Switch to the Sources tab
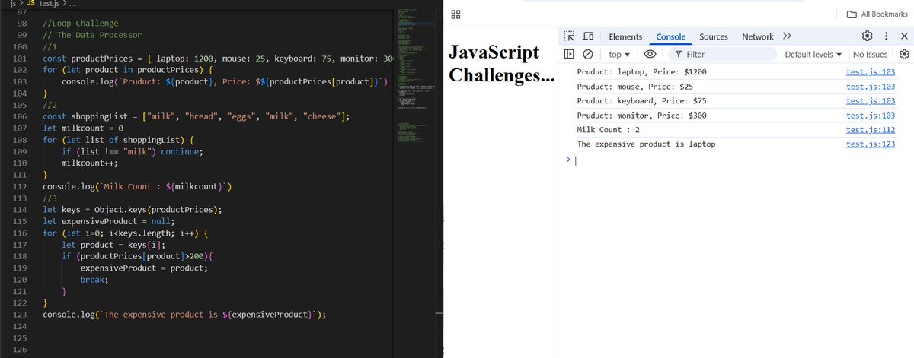914x358 pixels. (x=714, y=36)
